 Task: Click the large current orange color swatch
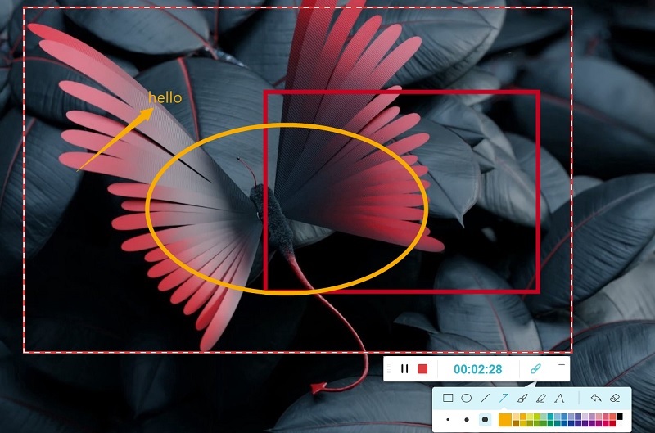click(x=505, y=419)
